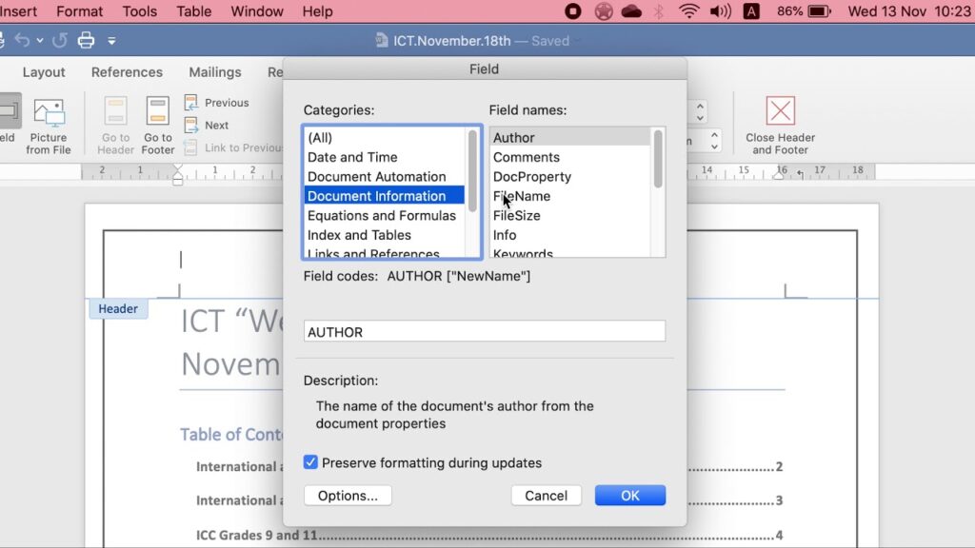Open the Format menu
Image resolution: width=975 pixels, height=548 pixels.
click(80, 11)
